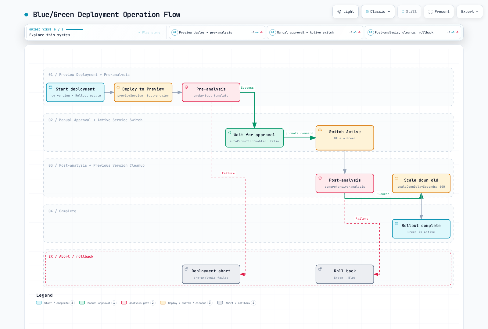The width and height of the screenshot is (488, 329).
Task: Open Preview deploy + pre-analysis view
Action: tap(217, 32)
